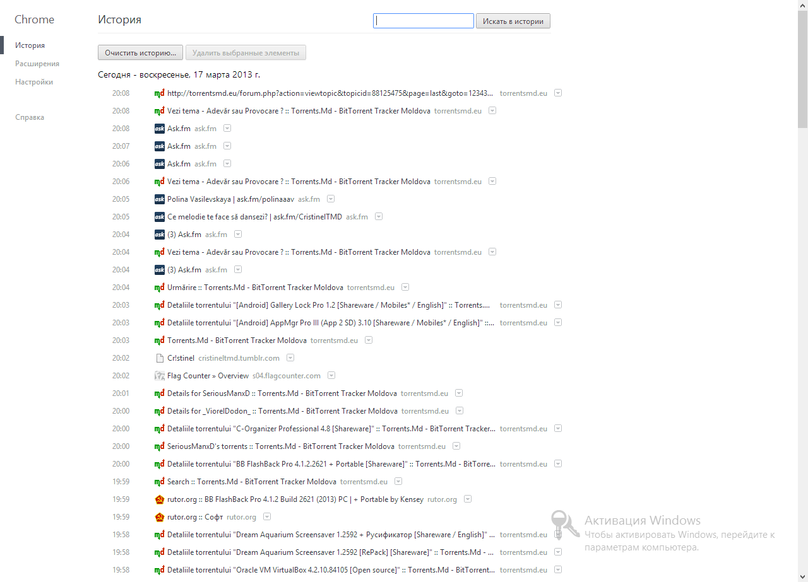The image size is (808, 582).
Task: Click the favicon beside SeriousManxD's torrents
Action: point(160,446)
